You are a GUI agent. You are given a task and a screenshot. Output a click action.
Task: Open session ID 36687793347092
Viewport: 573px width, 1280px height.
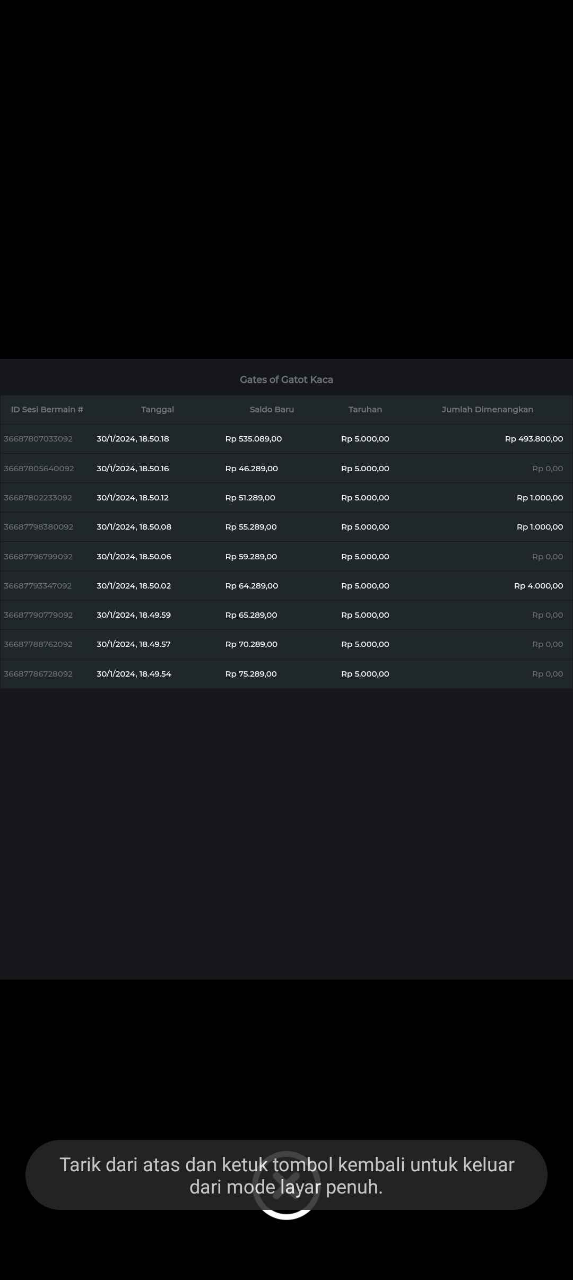38,586
